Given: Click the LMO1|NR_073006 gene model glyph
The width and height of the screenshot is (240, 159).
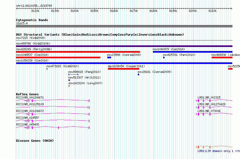Looking at the screenshot, I should pos(214,114).
